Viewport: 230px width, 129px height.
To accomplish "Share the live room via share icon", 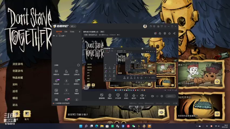I will tap(174, 33).
